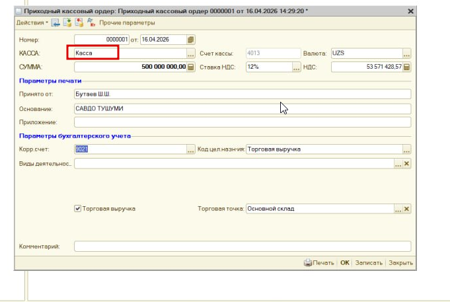Open the selection button for КАССА

coord(191,54)
